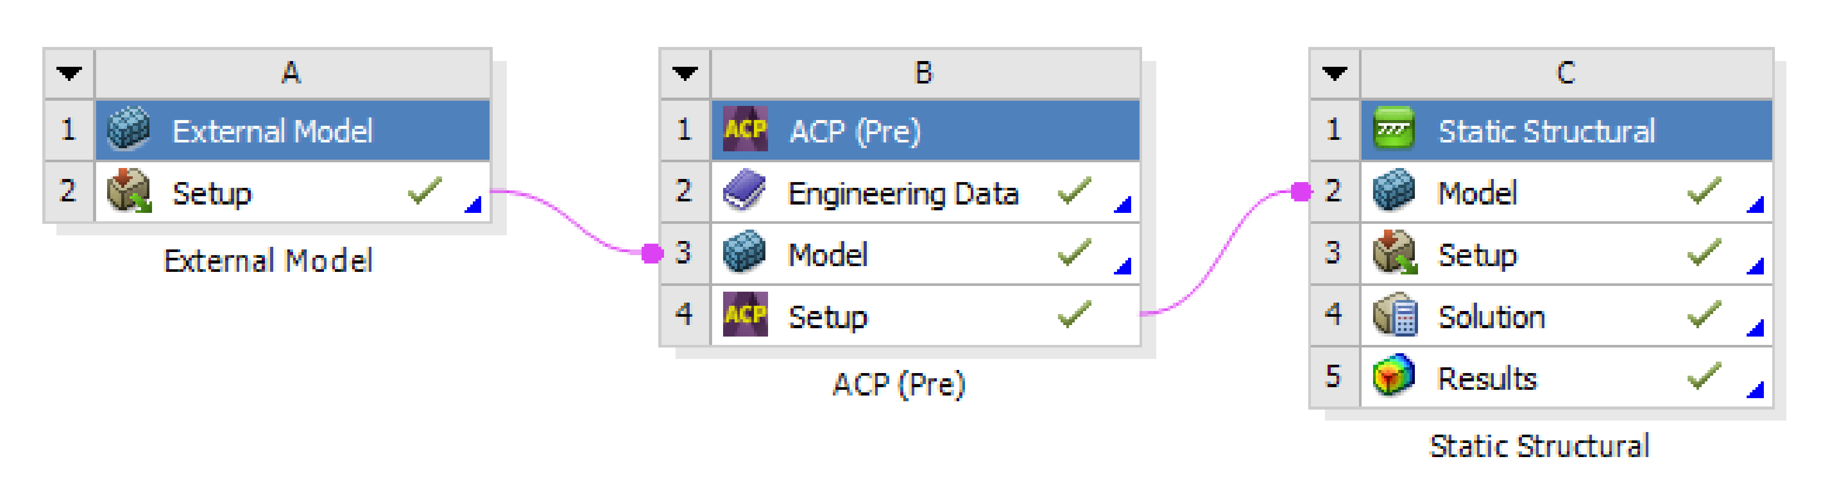The width and height of the screenshot is (1825, 491).
Task: Click the Results contour icon
Action: coord(1393,377)
